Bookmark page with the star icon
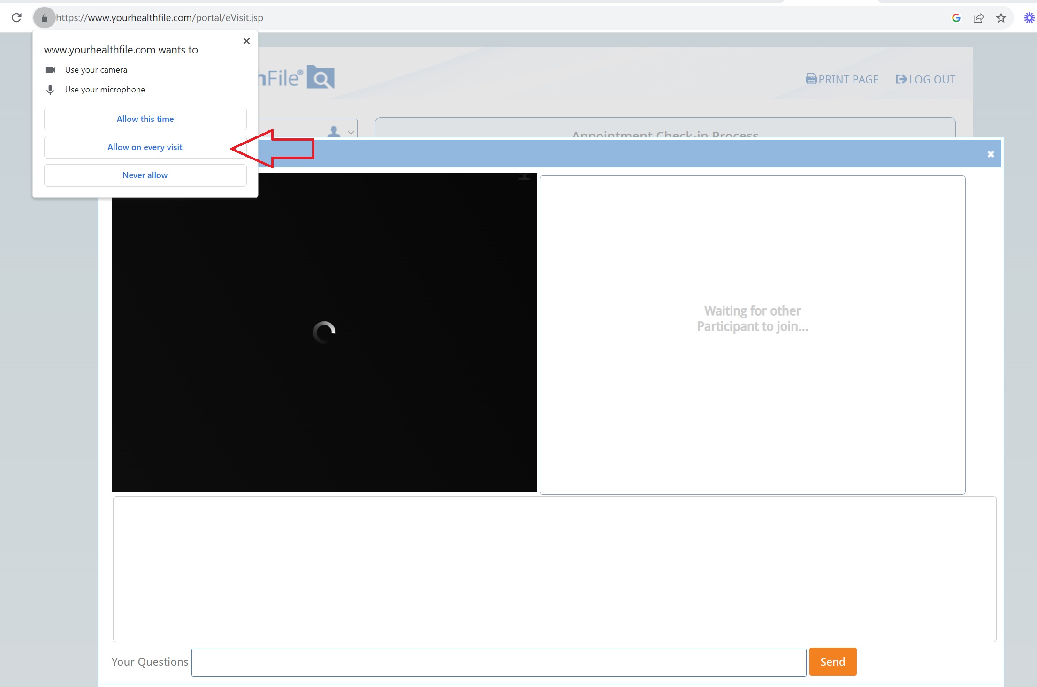This screenshot has width=1037, height=687. [1001, 18]
